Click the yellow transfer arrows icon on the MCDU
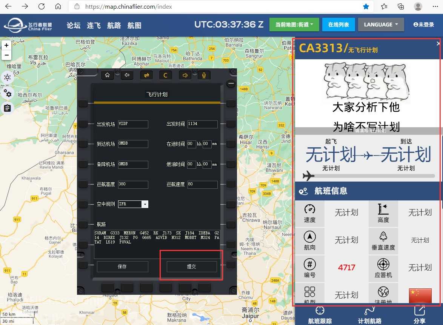443x325 pixels. (146, 75)
